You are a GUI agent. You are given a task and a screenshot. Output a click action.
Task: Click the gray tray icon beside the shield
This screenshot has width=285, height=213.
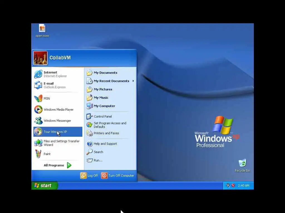click(x=228, y=185)
